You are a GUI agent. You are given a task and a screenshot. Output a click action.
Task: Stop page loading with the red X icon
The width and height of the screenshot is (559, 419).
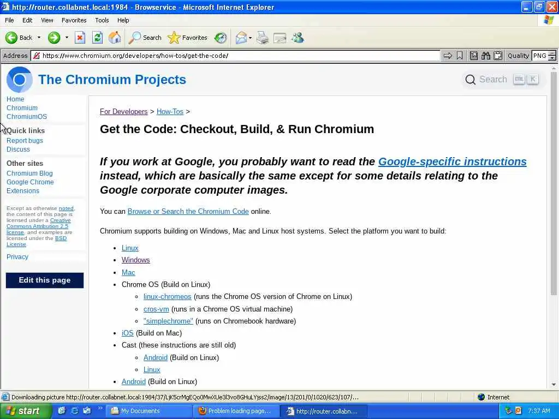80,38
